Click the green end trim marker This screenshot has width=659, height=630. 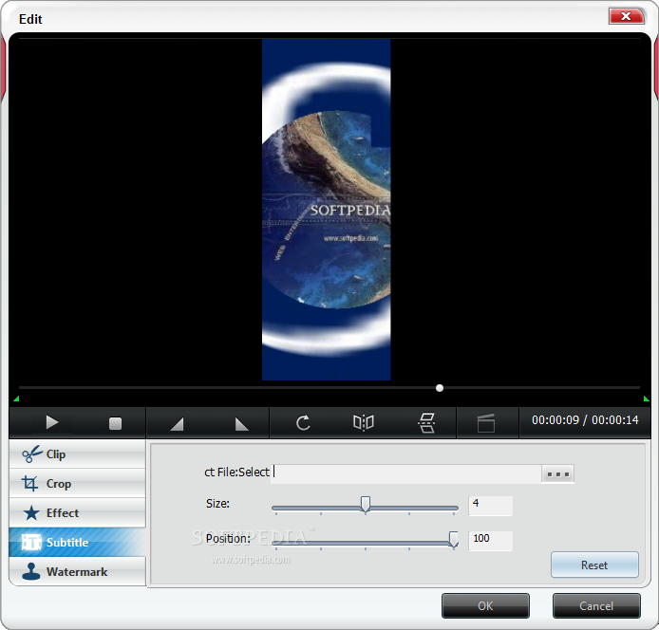tap(647, 398)
